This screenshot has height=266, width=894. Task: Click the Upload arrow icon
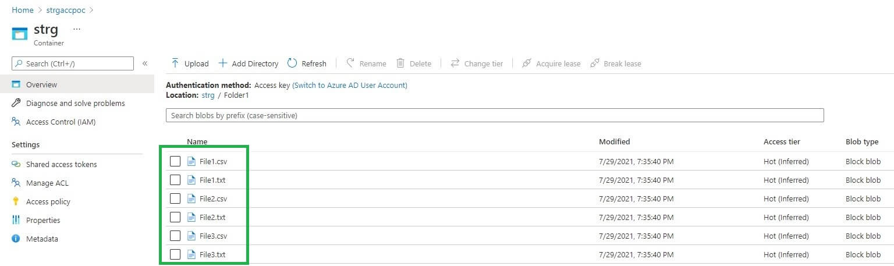pyautogui.click(x=175, y=63)
